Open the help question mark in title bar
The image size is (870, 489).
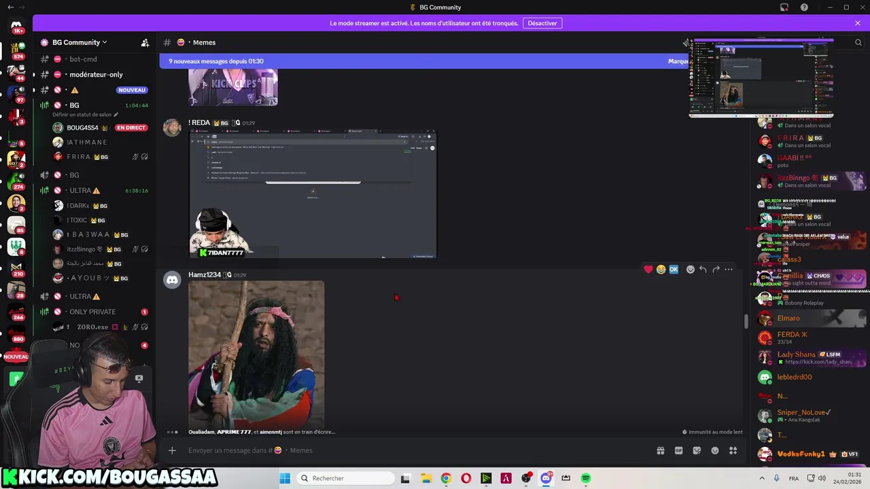point(804,7)
